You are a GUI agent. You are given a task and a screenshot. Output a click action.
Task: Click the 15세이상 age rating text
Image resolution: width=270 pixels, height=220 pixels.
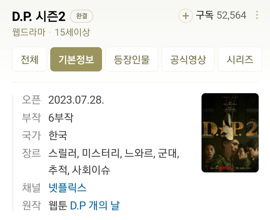click(72, 32)
